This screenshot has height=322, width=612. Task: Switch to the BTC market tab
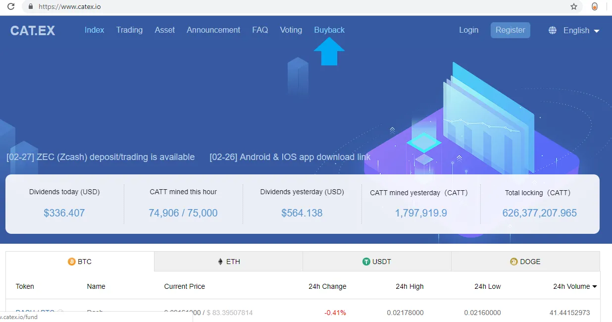tap(80, 262)
